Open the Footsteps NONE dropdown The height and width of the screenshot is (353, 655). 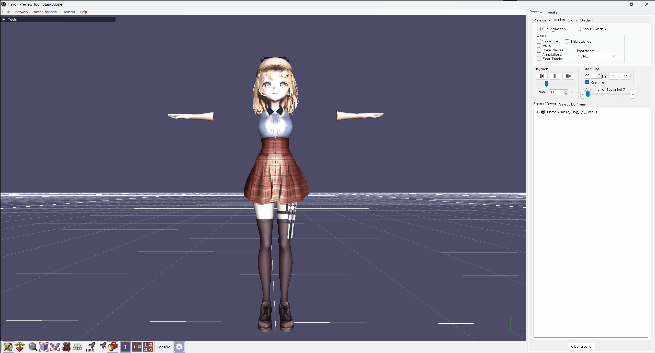(596, 56)
